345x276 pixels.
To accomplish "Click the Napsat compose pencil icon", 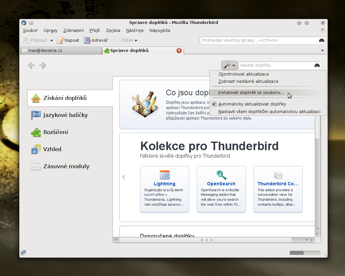I will click(60, 40).
